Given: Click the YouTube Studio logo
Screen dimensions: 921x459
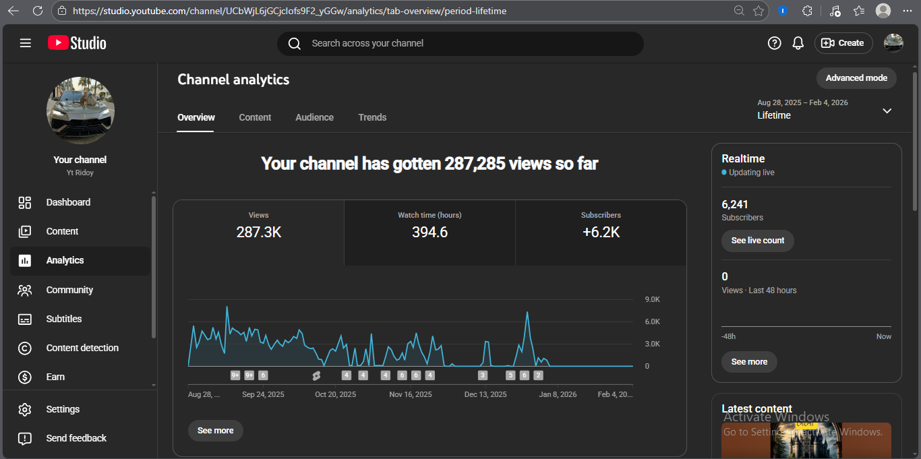Looking at the screenshot, I should pyautogui.click(x=77, y=43).
